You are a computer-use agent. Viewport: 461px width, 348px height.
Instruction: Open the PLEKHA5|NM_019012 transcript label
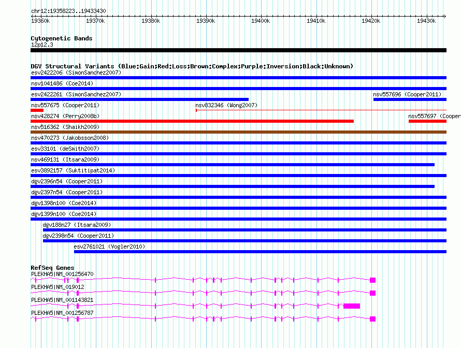click(x=57, y=287)
